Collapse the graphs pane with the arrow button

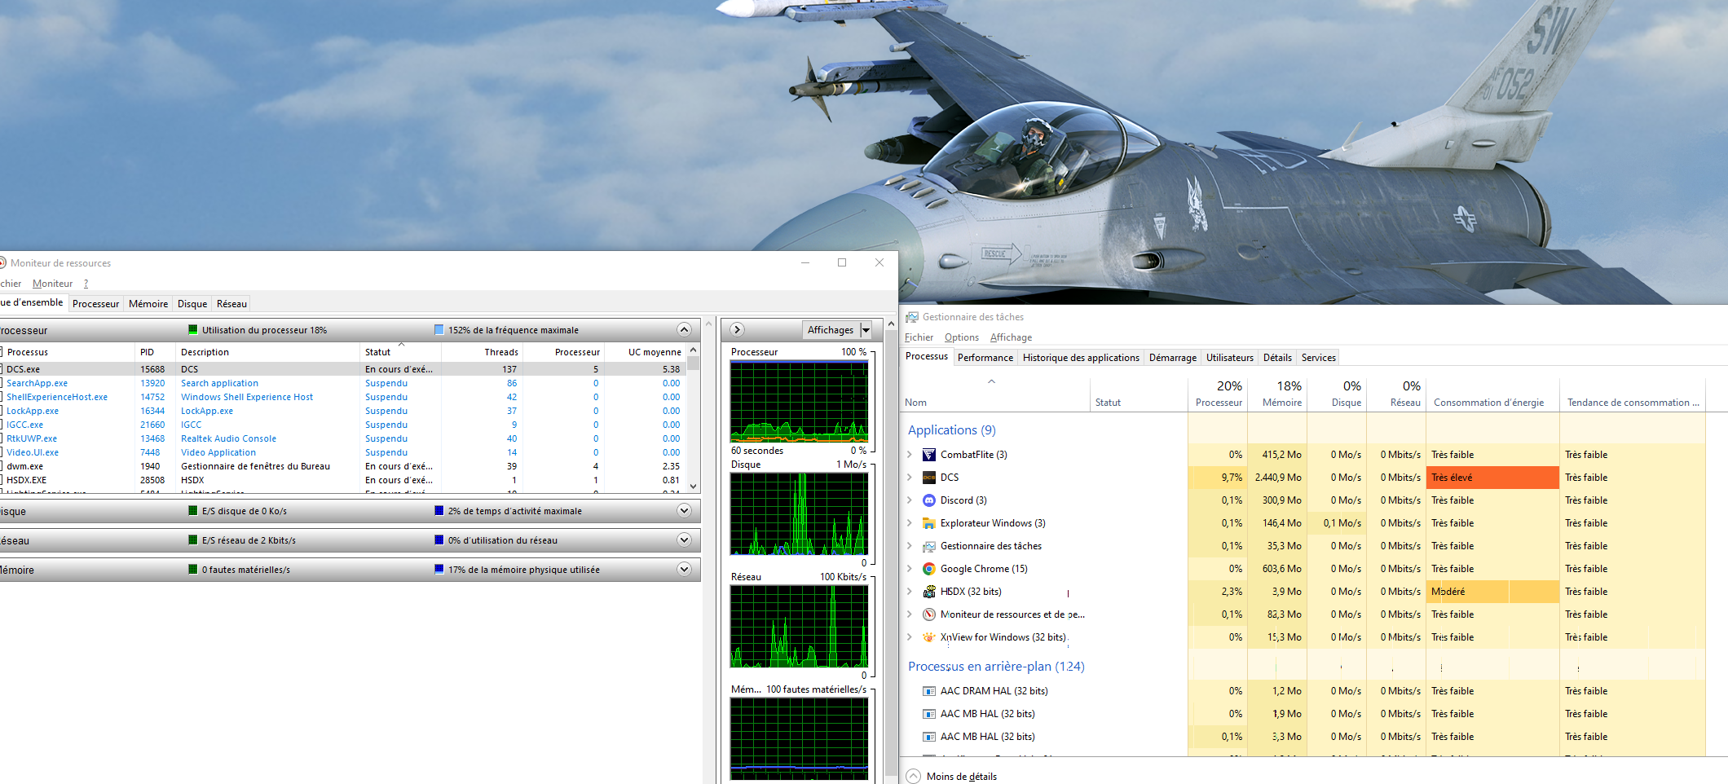[737, 330]
